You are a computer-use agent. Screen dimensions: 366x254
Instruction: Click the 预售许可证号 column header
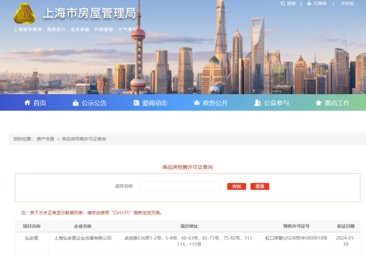pos(296,226)
